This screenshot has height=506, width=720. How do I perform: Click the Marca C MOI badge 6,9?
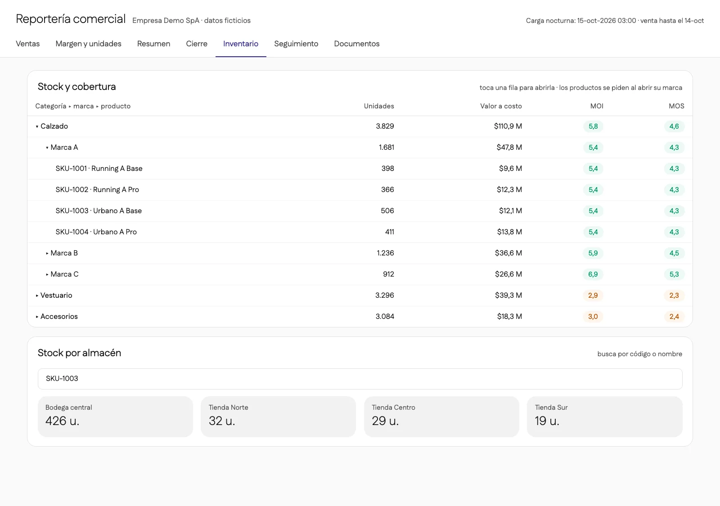[593, 274]
